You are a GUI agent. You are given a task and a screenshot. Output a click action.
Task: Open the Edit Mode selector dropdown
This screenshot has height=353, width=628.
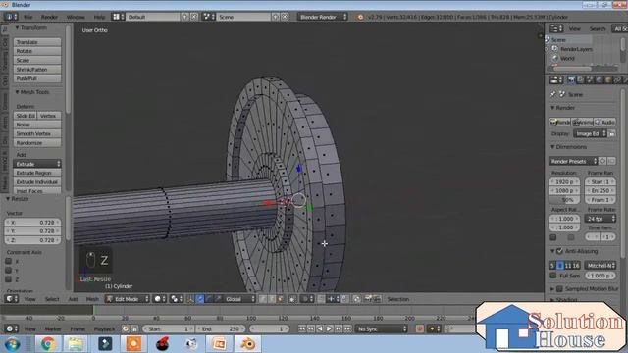[x=128, y=299]
